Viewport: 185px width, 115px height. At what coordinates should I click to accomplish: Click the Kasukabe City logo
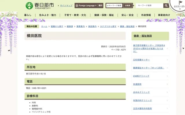point(39,5)
